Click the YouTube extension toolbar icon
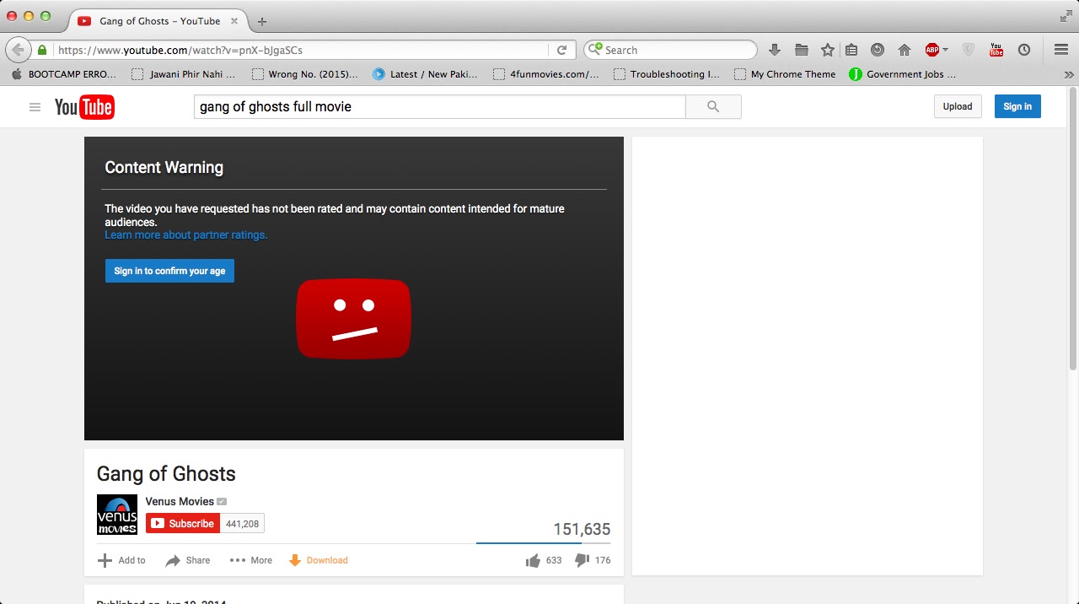This screenshot has width=1079, height=604. pos(996,50)
